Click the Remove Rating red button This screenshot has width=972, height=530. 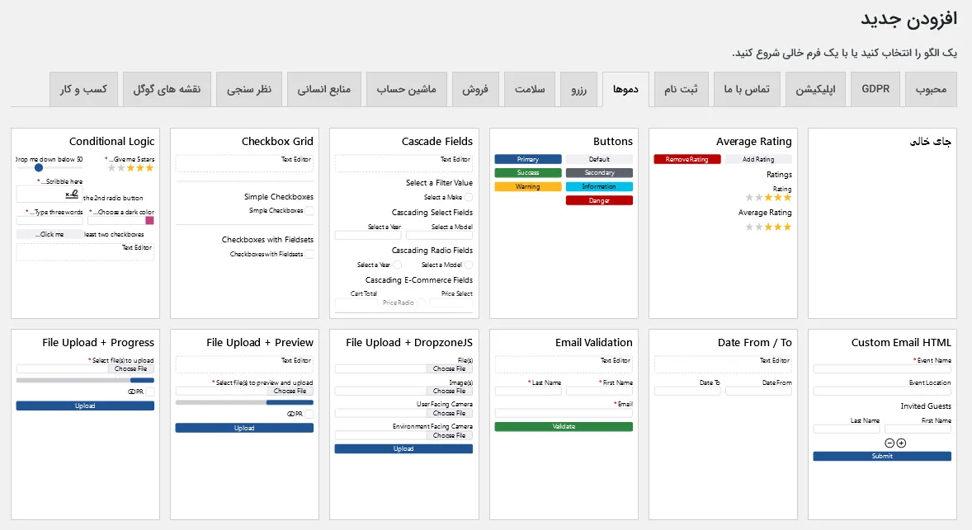click(x=687, y=159)
